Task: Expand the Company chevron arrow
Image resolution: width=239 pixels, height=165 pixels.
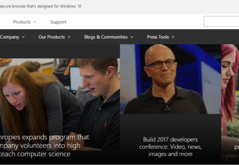Action: (23, 37)
